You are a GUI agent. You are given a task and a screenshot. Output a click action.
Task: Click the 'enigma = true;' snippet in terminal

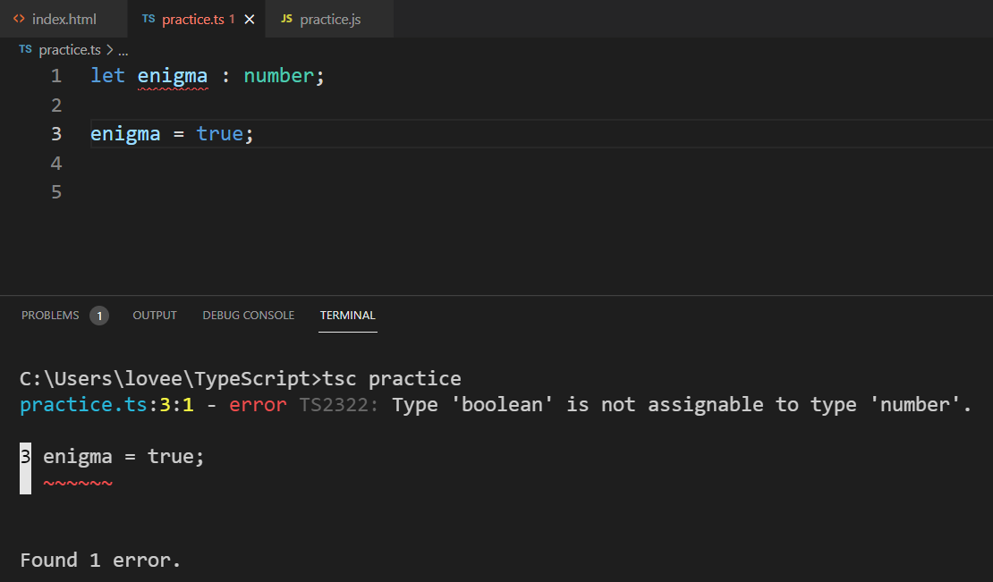click(x=123, y=456)
